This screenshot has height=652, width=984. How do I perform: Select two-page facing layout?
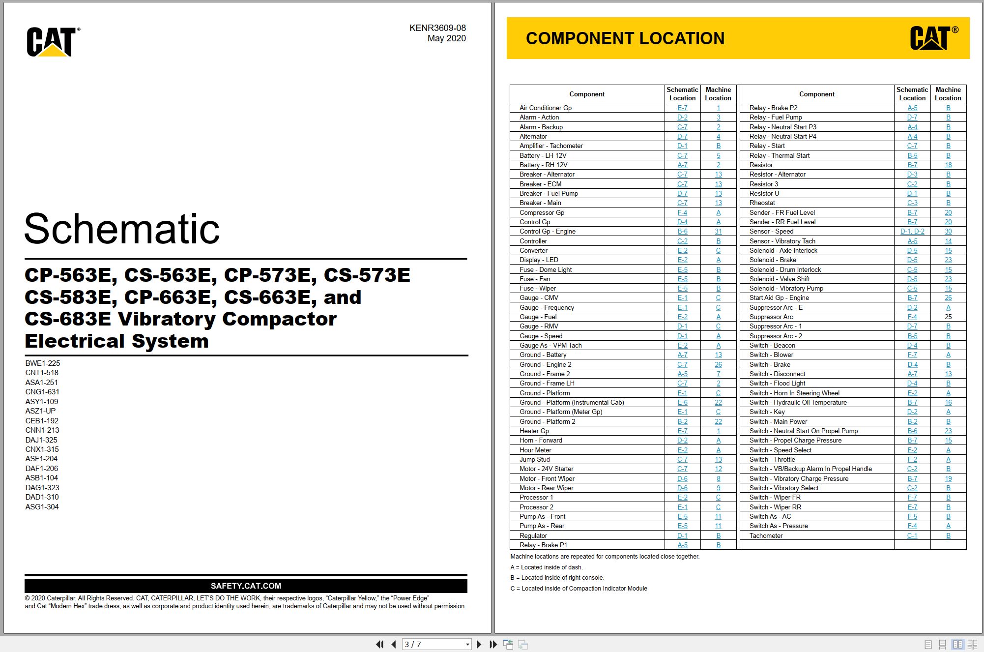pyautogui.click(x=957, y=644)
